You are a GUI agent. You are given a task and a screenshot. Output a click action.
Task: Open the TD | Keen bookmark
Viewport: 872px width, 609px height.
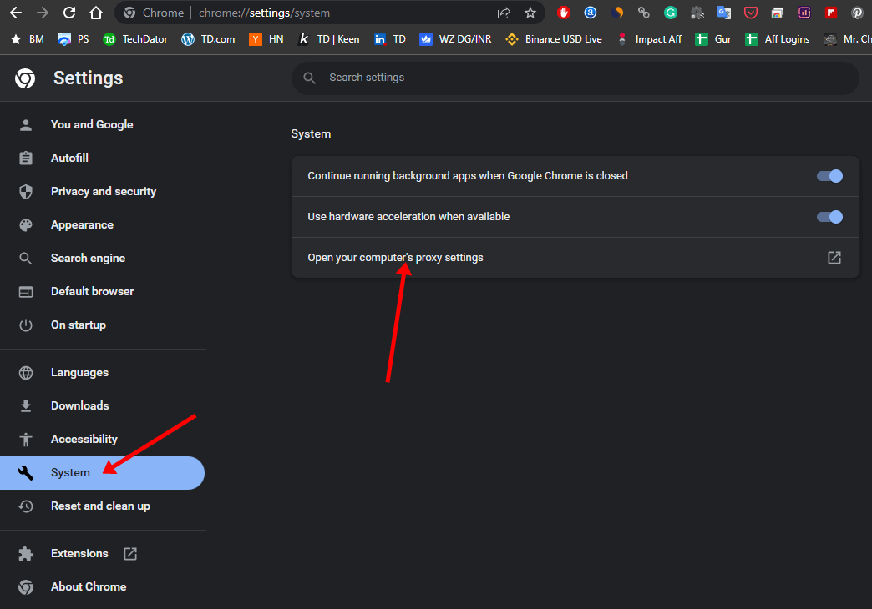(328, 39)
